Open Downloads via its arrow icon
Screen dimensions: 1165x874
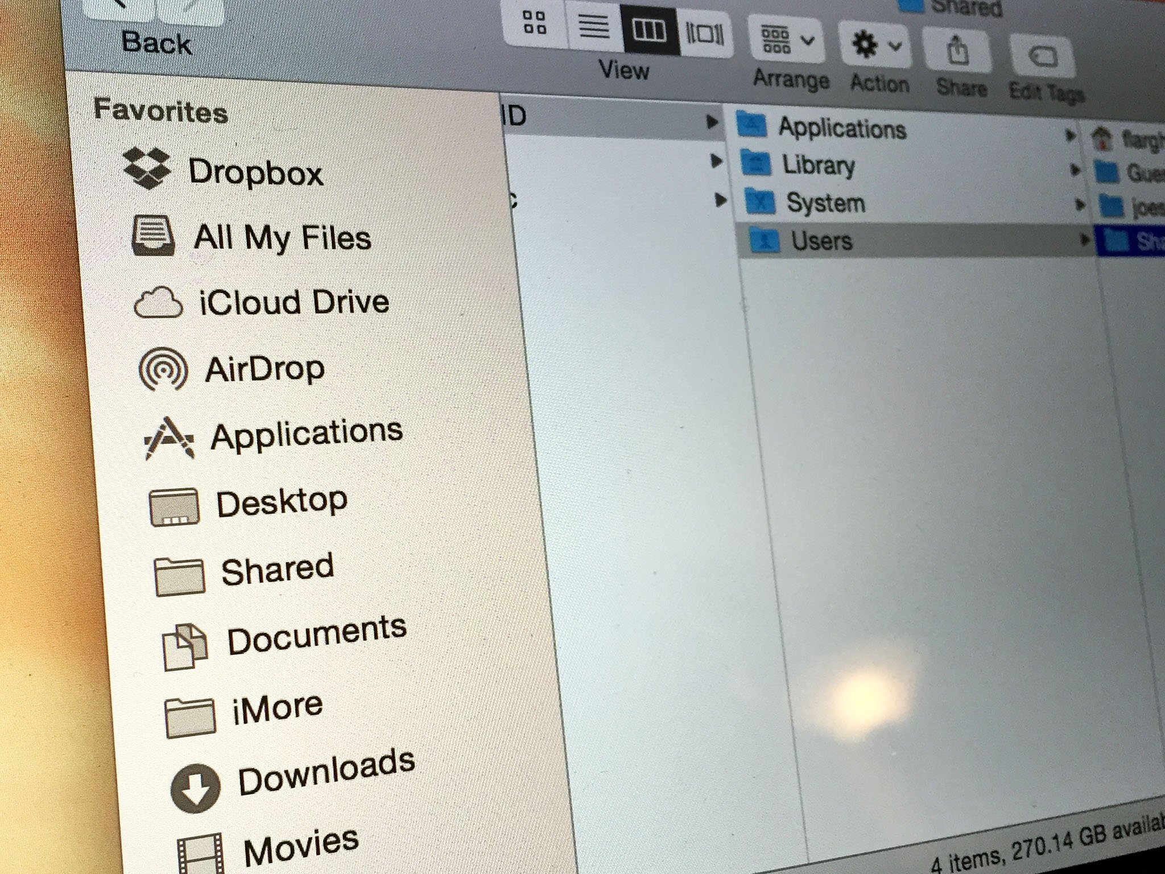click(x=195, y=788)
